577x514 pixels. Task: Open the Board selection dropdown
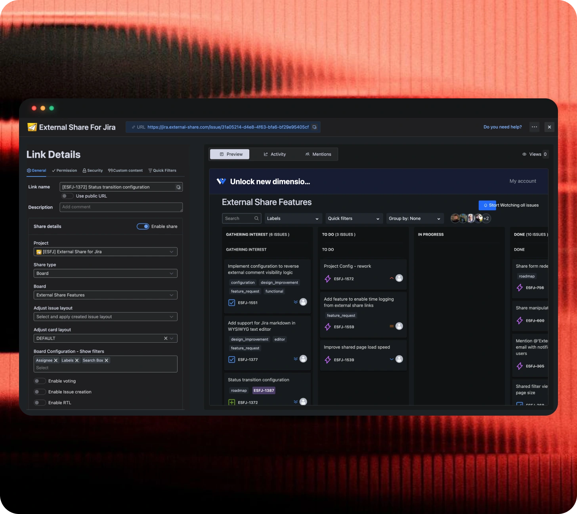point(105,295)
